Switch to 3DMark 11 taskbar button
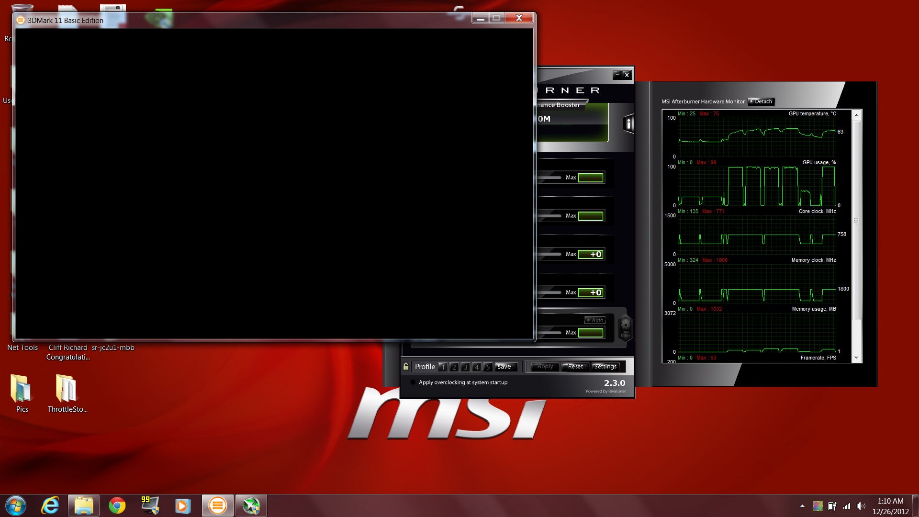919x517 pixels. (218, 506)
